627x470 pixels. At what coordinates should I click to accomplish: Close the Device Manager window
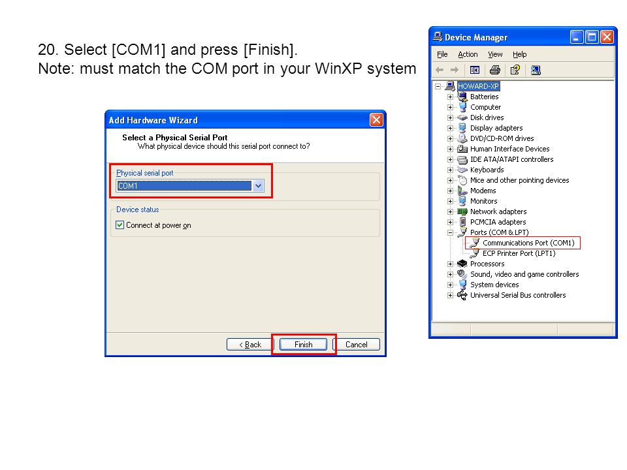[x=607, y=37]
